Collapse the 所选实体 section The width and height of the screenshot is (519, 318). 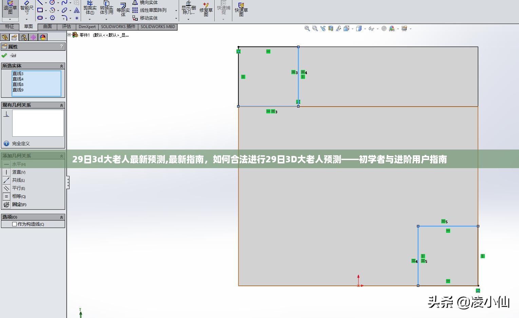(61, 66)
